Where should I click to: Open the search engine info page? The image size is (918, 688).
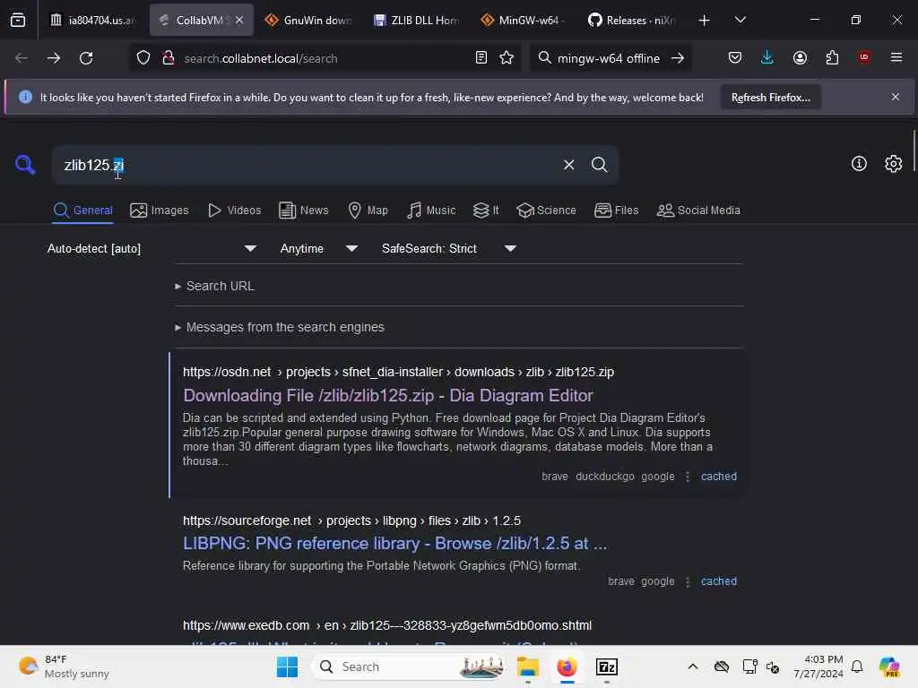[859, 164]
